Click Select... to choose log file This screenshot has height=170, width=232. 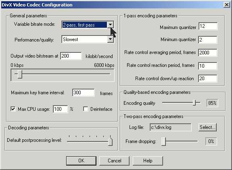click(207, 127)
